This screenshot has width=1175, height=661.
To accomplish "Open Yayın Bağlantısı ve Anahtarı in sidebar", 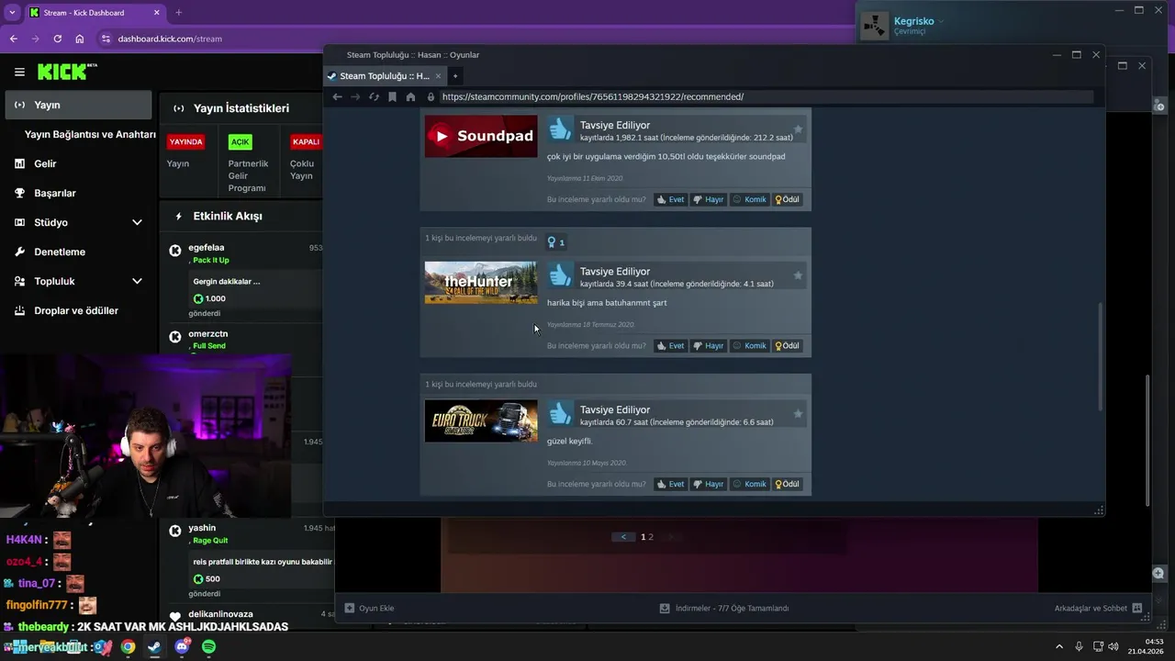I will coord(90,134).
